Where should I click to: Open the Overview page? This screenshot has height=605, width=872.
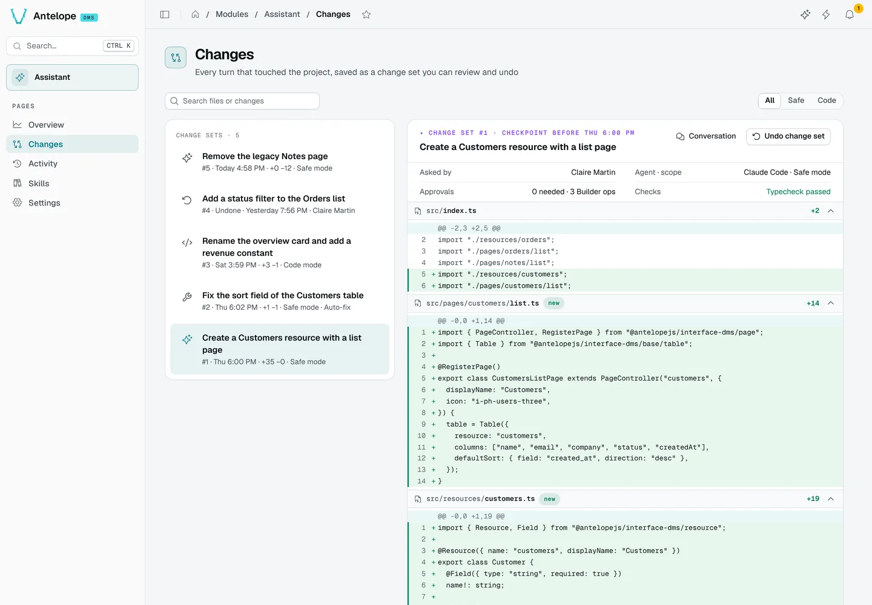[72, 125]
